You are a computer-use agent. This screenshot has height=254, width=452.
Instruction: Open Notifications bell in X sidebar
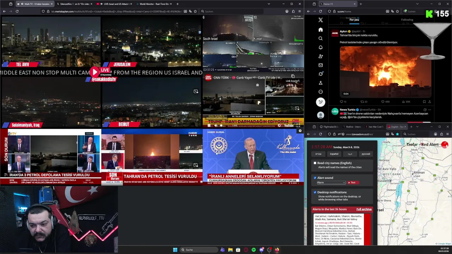pyautogui.click(x=320, y=47)
